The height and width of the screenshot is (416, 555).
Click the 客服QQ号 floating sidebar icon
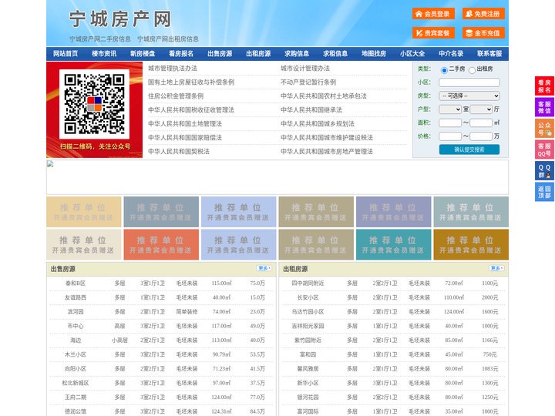544,149
